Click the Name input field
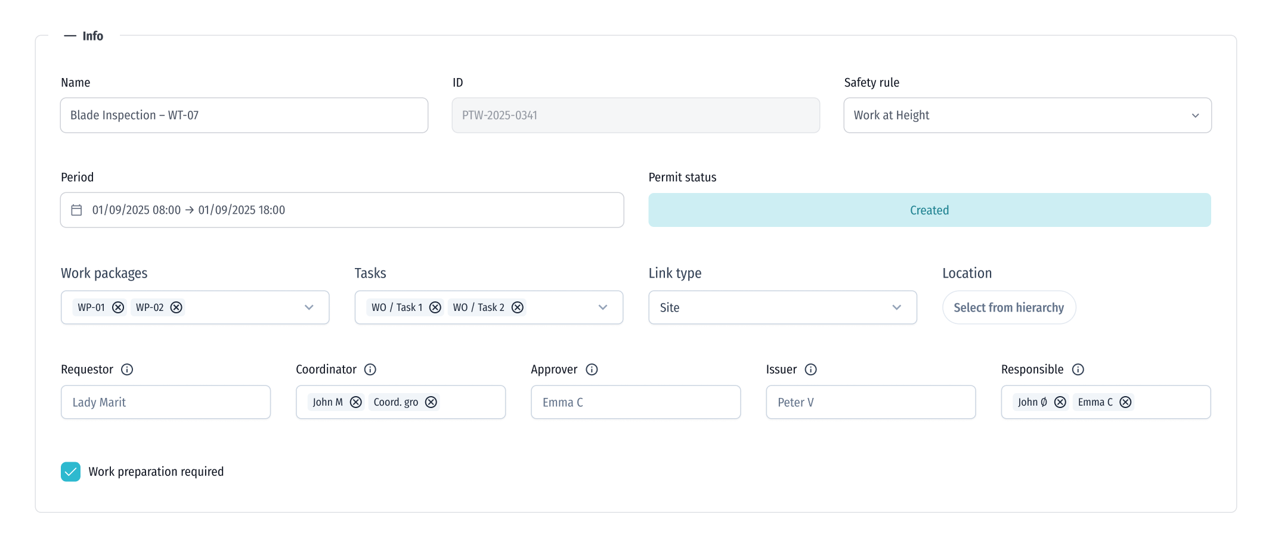The image size is (1272, 548). [244, 116]
